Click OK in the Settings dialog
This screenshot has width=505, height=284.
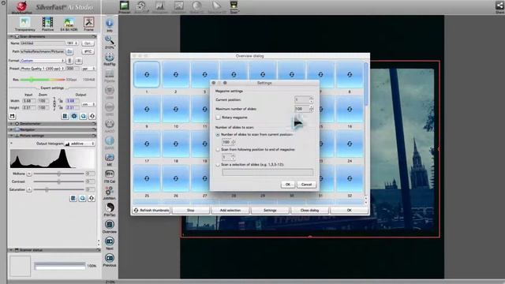tap(287, 185)
